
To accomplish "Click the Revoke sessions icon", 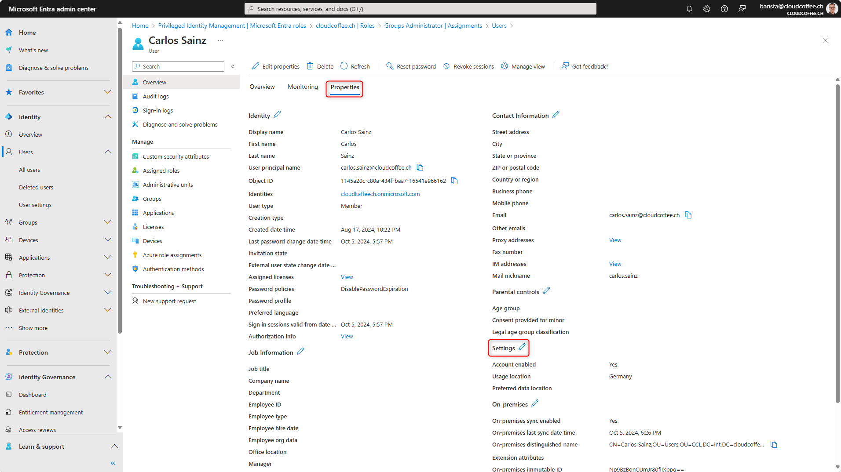I will click(x=446, y=66).
